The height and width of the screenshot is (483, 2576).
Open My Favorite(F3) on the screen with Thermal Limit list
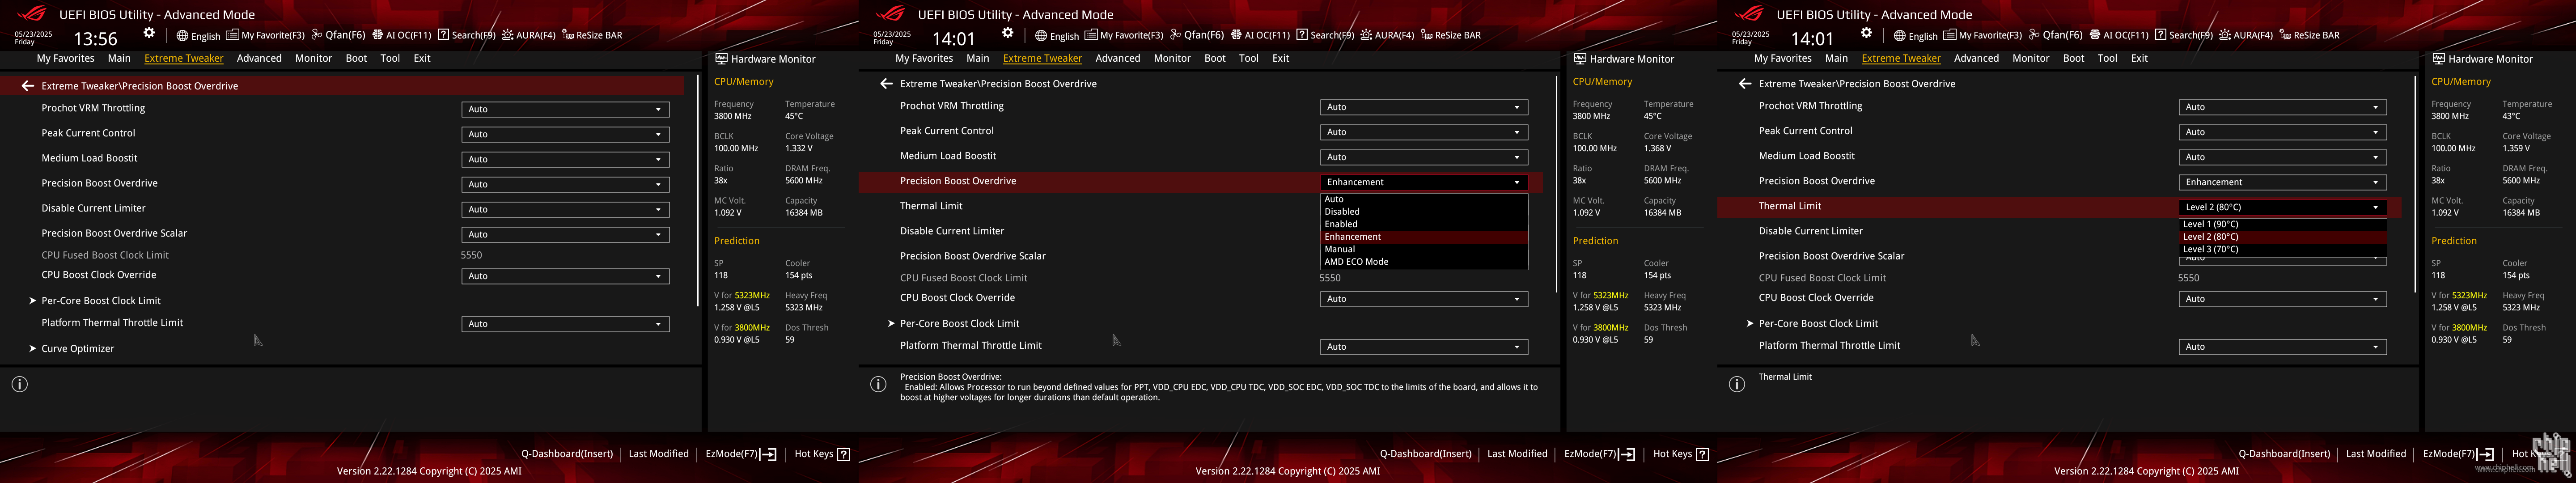coord(1983,35)
